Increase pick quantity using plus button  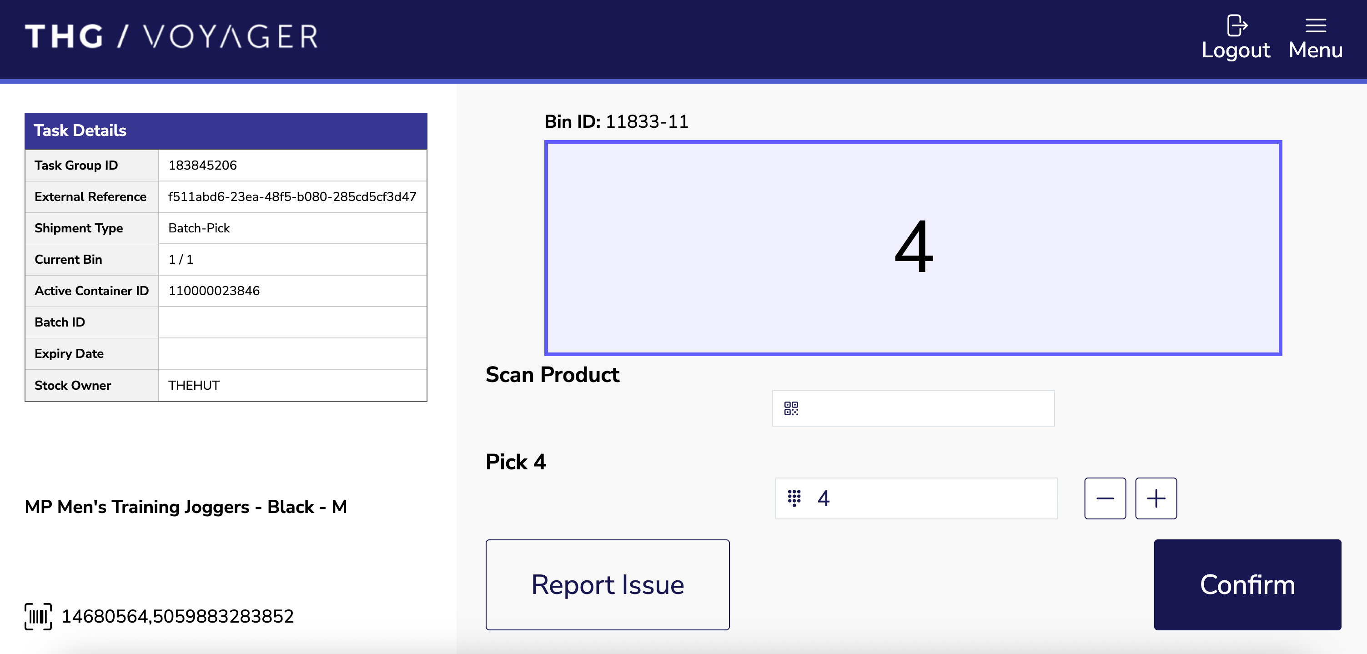pos(1156,498)
